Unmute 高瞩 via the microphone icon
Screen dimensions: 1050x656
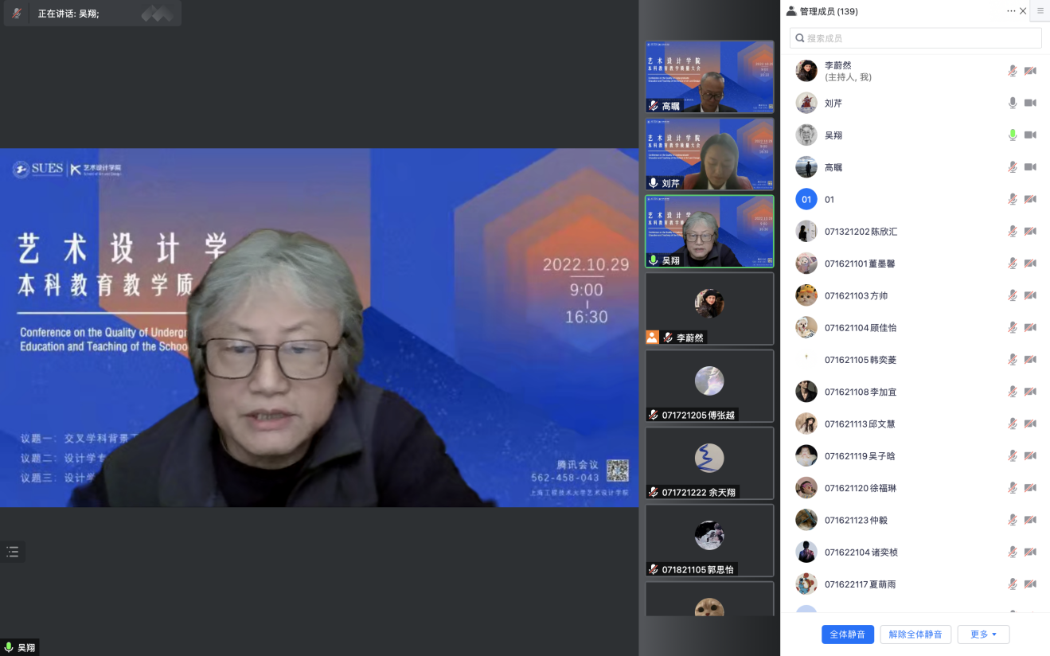coord(1013,167)
